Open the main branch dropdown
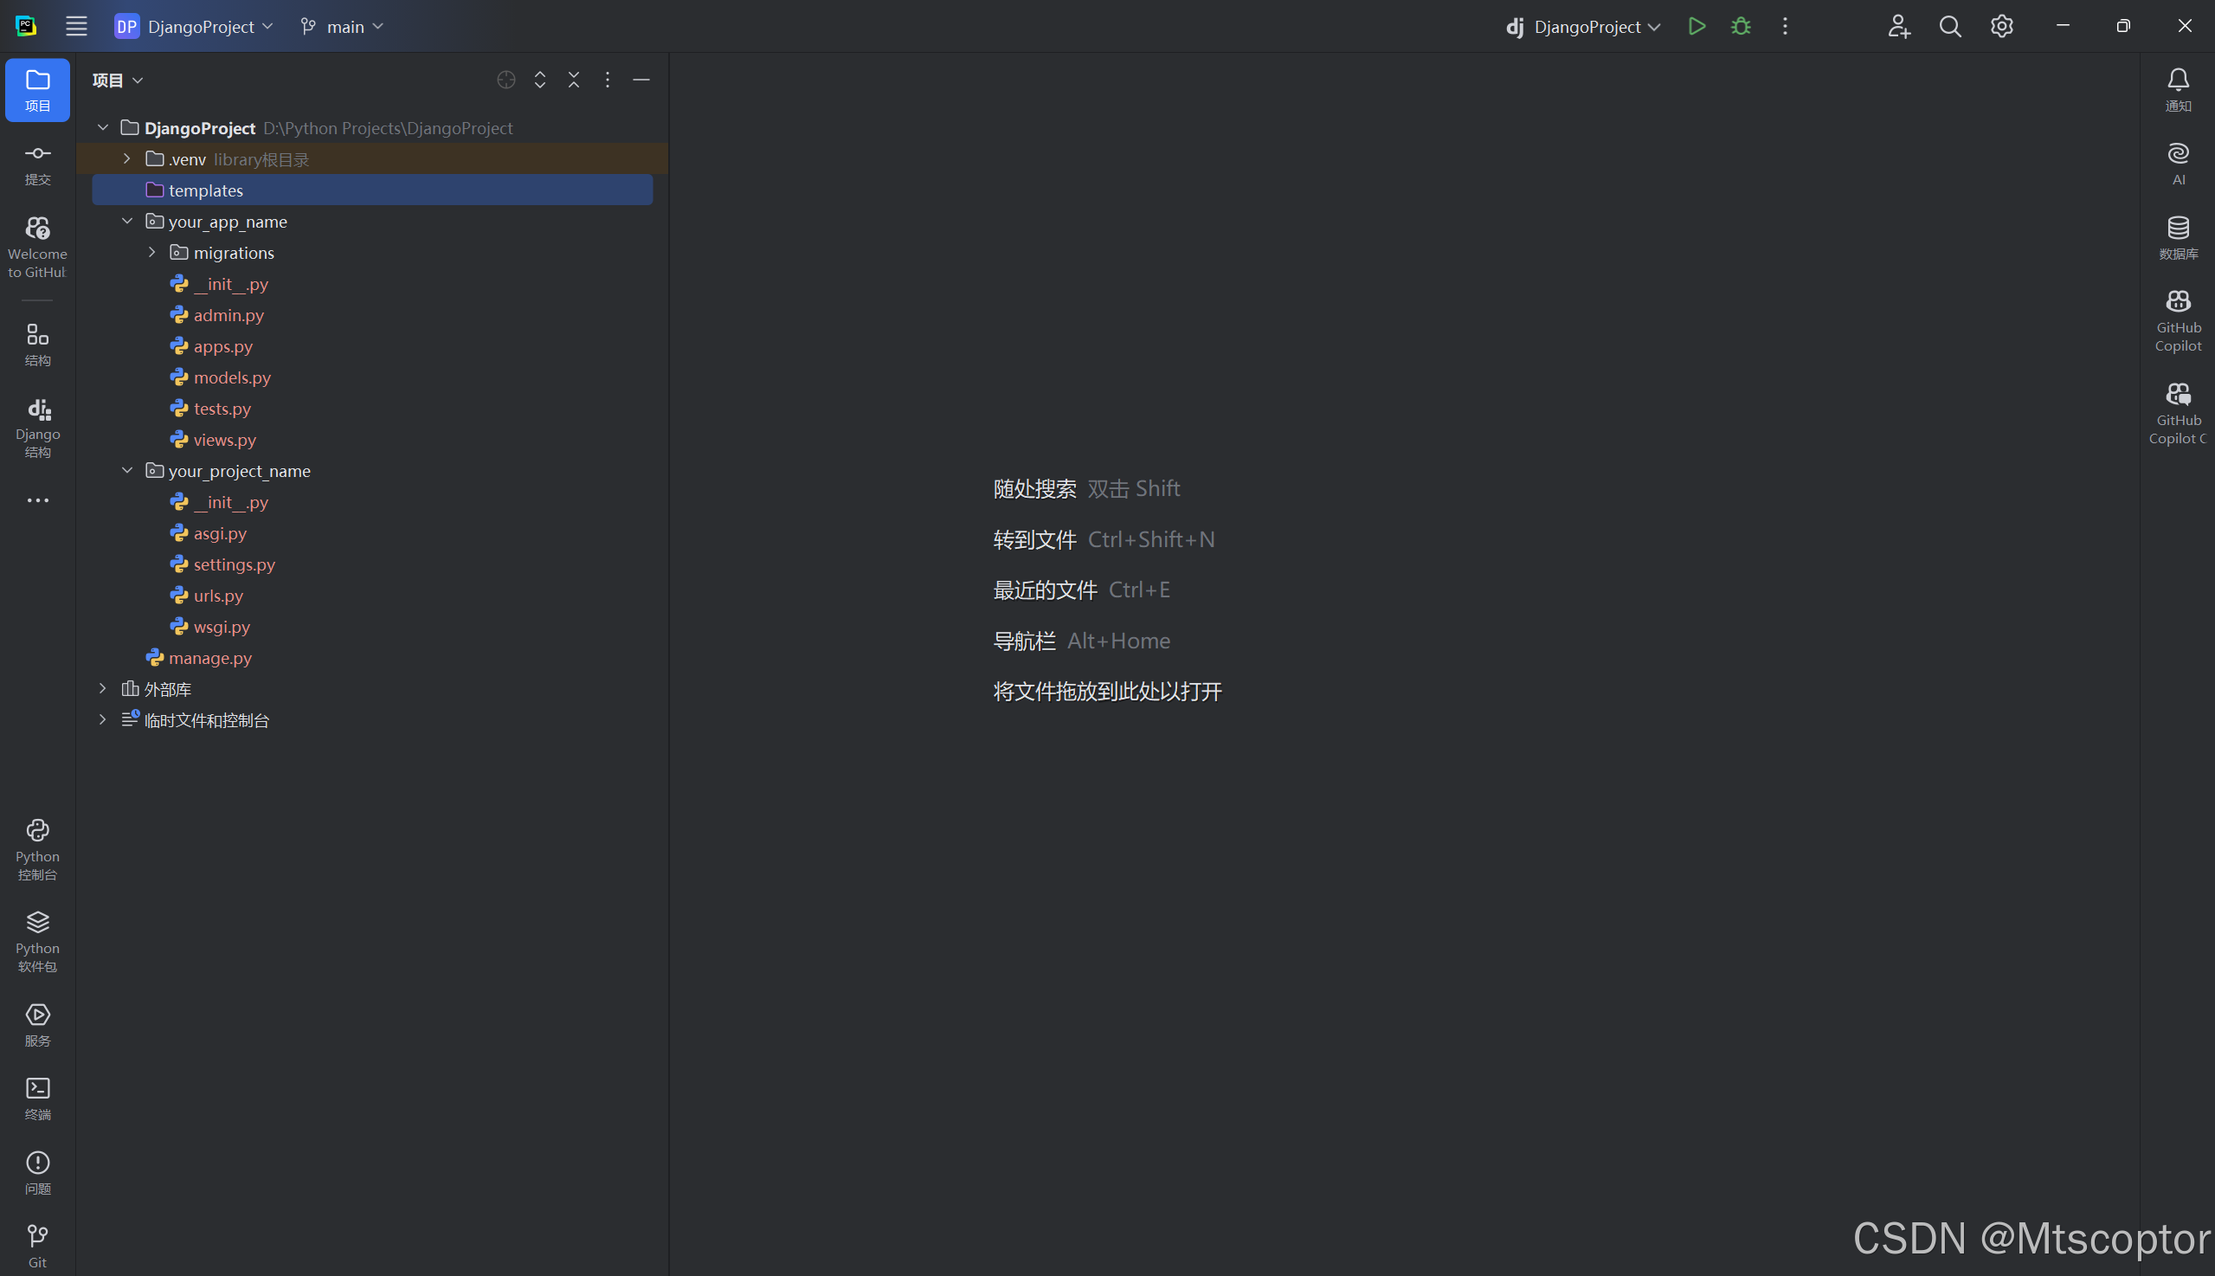Image resolution: width=2215 pixels, height=1276 pixels. click(x=343, y=26)
